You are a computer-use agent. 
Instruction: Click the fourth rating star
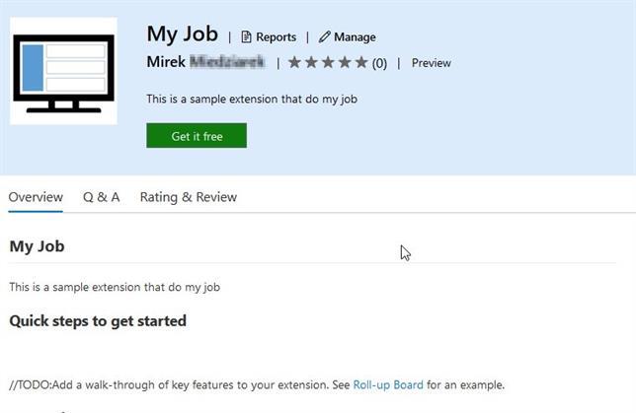(x=345, y=63)
